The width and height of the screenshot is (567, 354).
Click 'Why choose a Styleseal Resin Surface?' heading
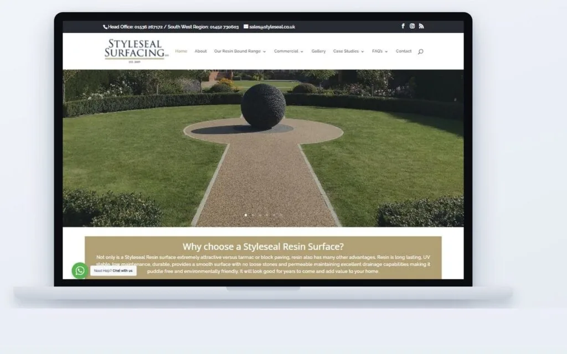[x=263, y=246]
